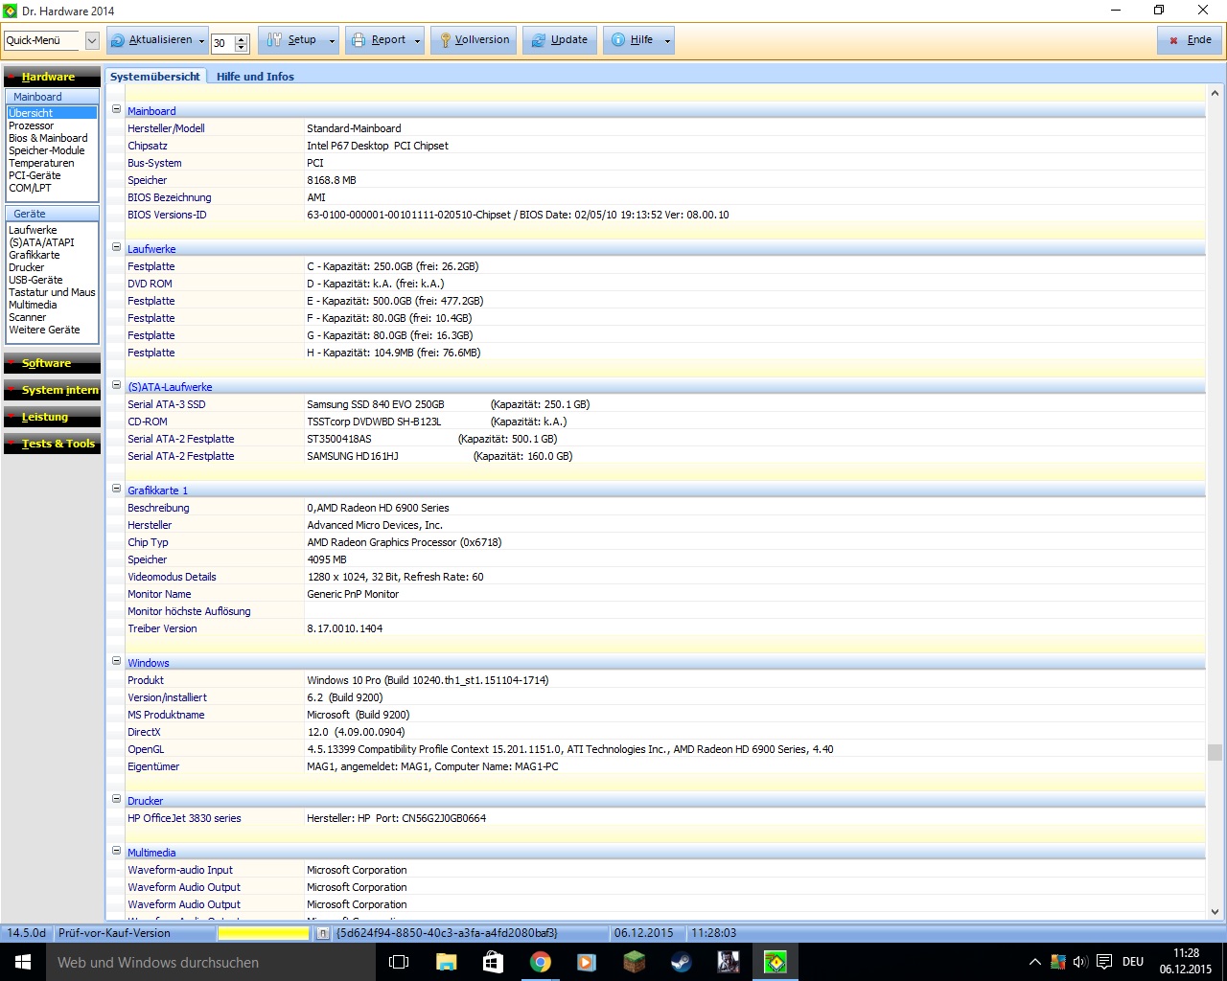The width and height of the screenshot is (1227, 981).
Task: Click the Vollversion button
Action: [475, 40]
